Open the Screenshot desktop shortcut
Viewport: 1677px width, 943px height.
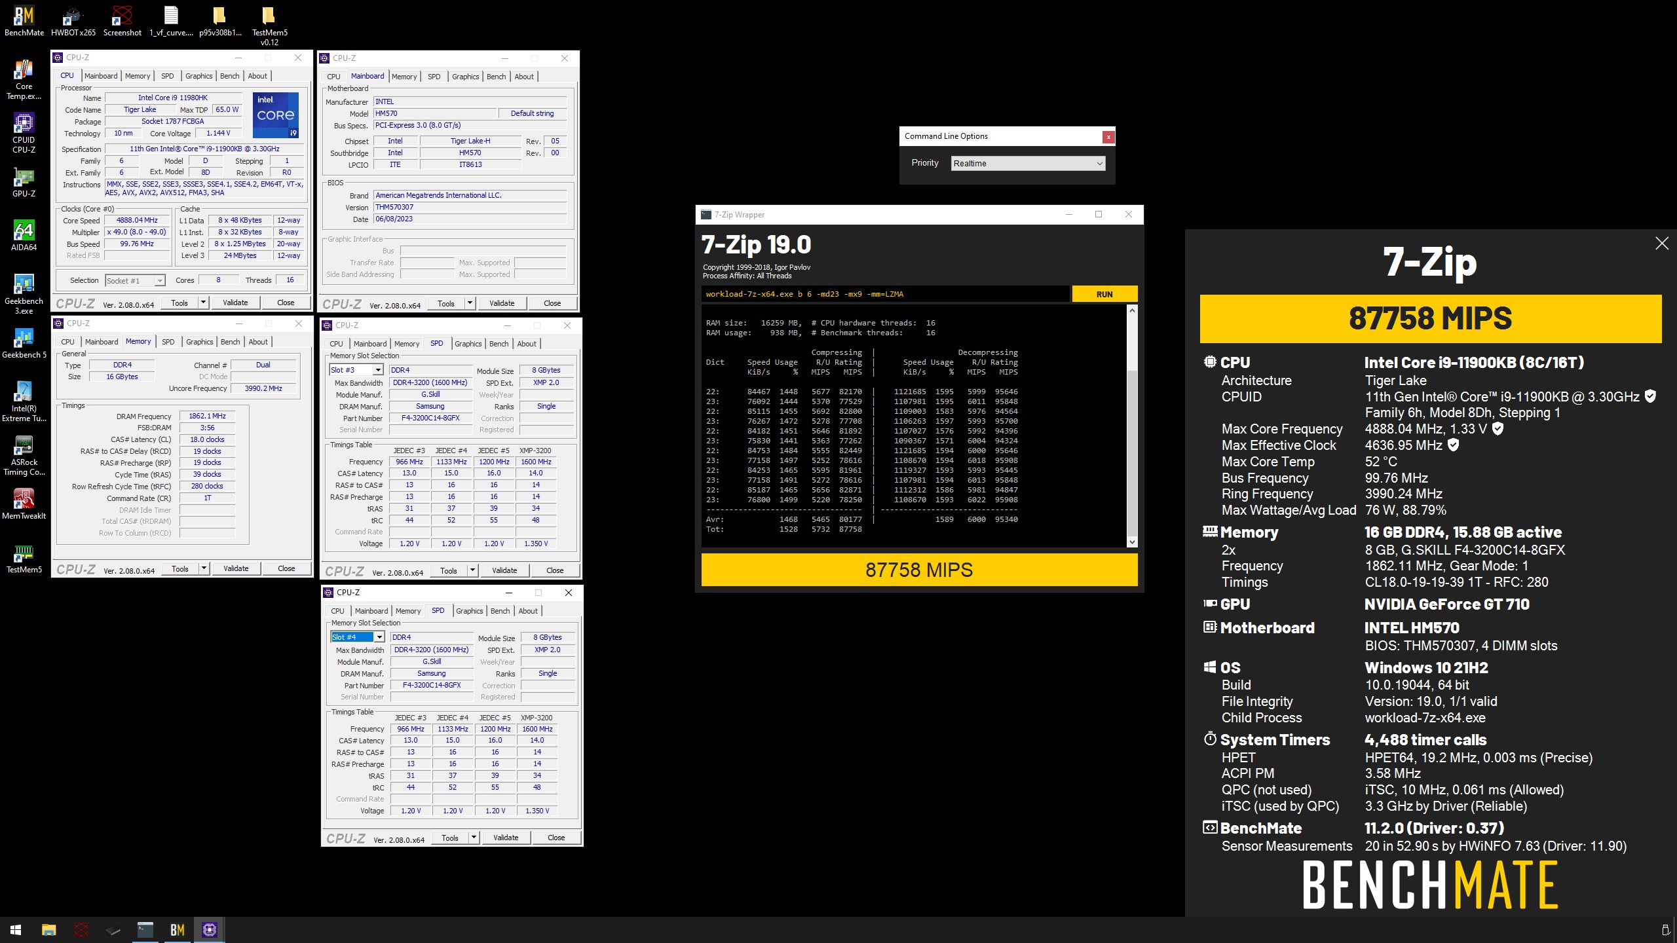tap(122, 21)
